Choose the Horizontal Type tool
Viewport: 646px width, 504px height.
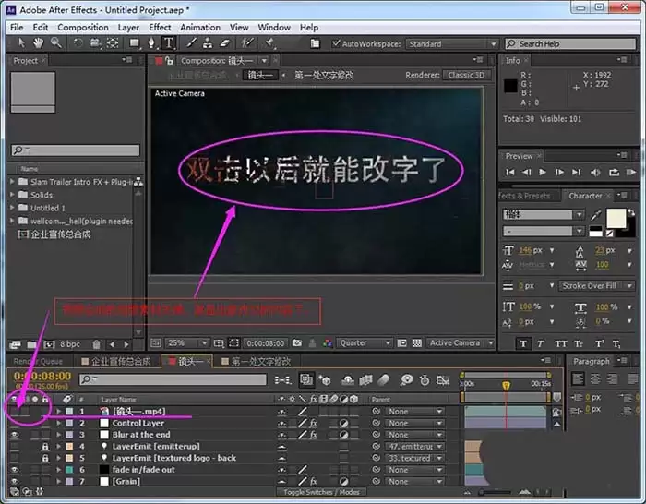[x=169, y=42]
